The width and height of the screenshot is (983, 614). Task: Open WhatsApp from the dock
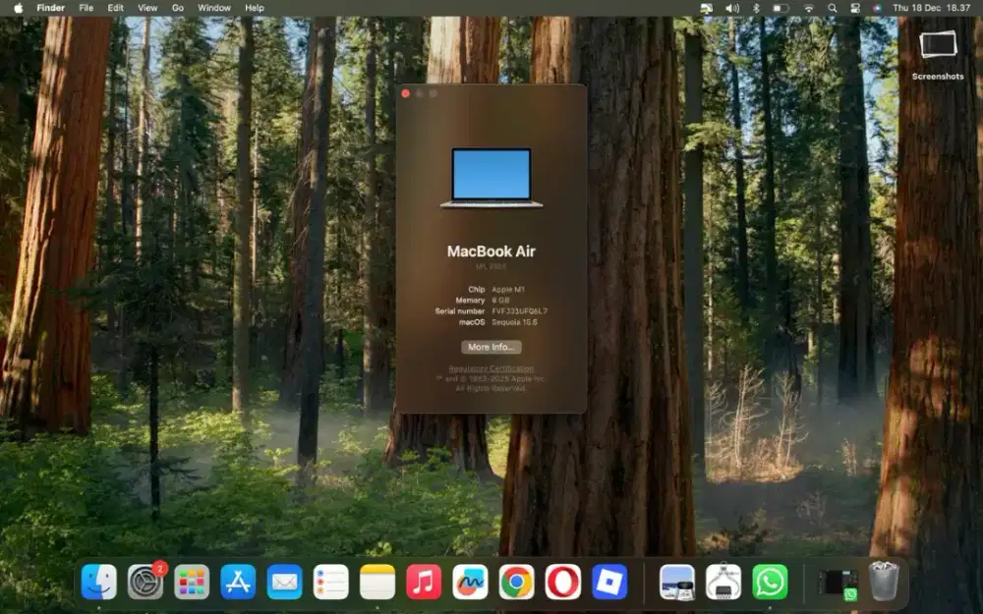point(770,582)
